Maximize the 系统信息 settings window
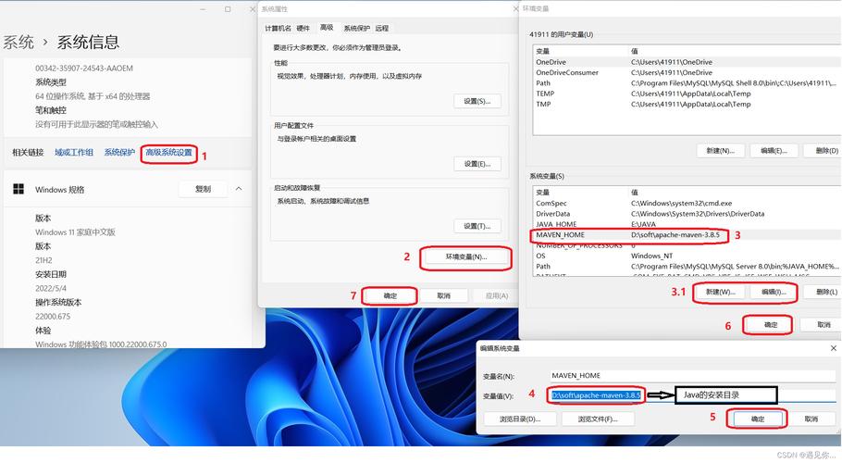 click(228, 9)
